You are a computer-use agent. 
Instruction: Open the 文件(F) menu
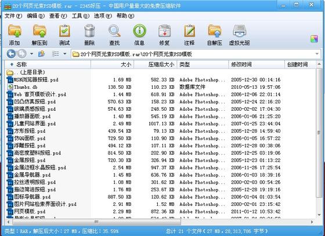point(13,16)
